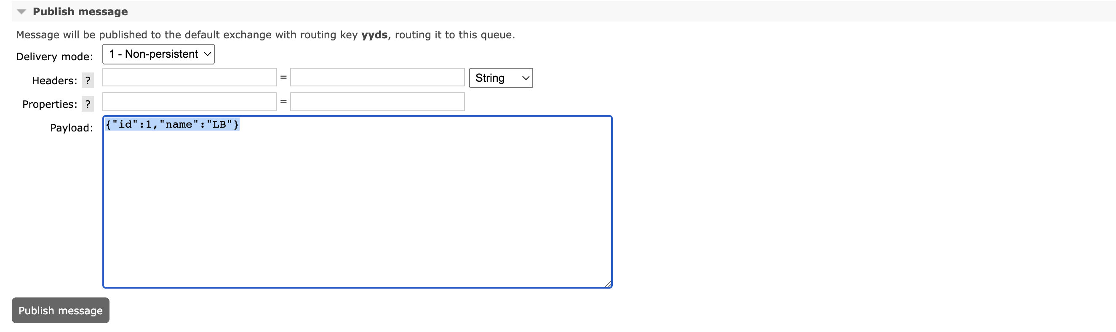This screenshot has width=1116, height=332.
Task: Click the bold routing key yyds
Action: pyautogui.click(x=374, y=35)
